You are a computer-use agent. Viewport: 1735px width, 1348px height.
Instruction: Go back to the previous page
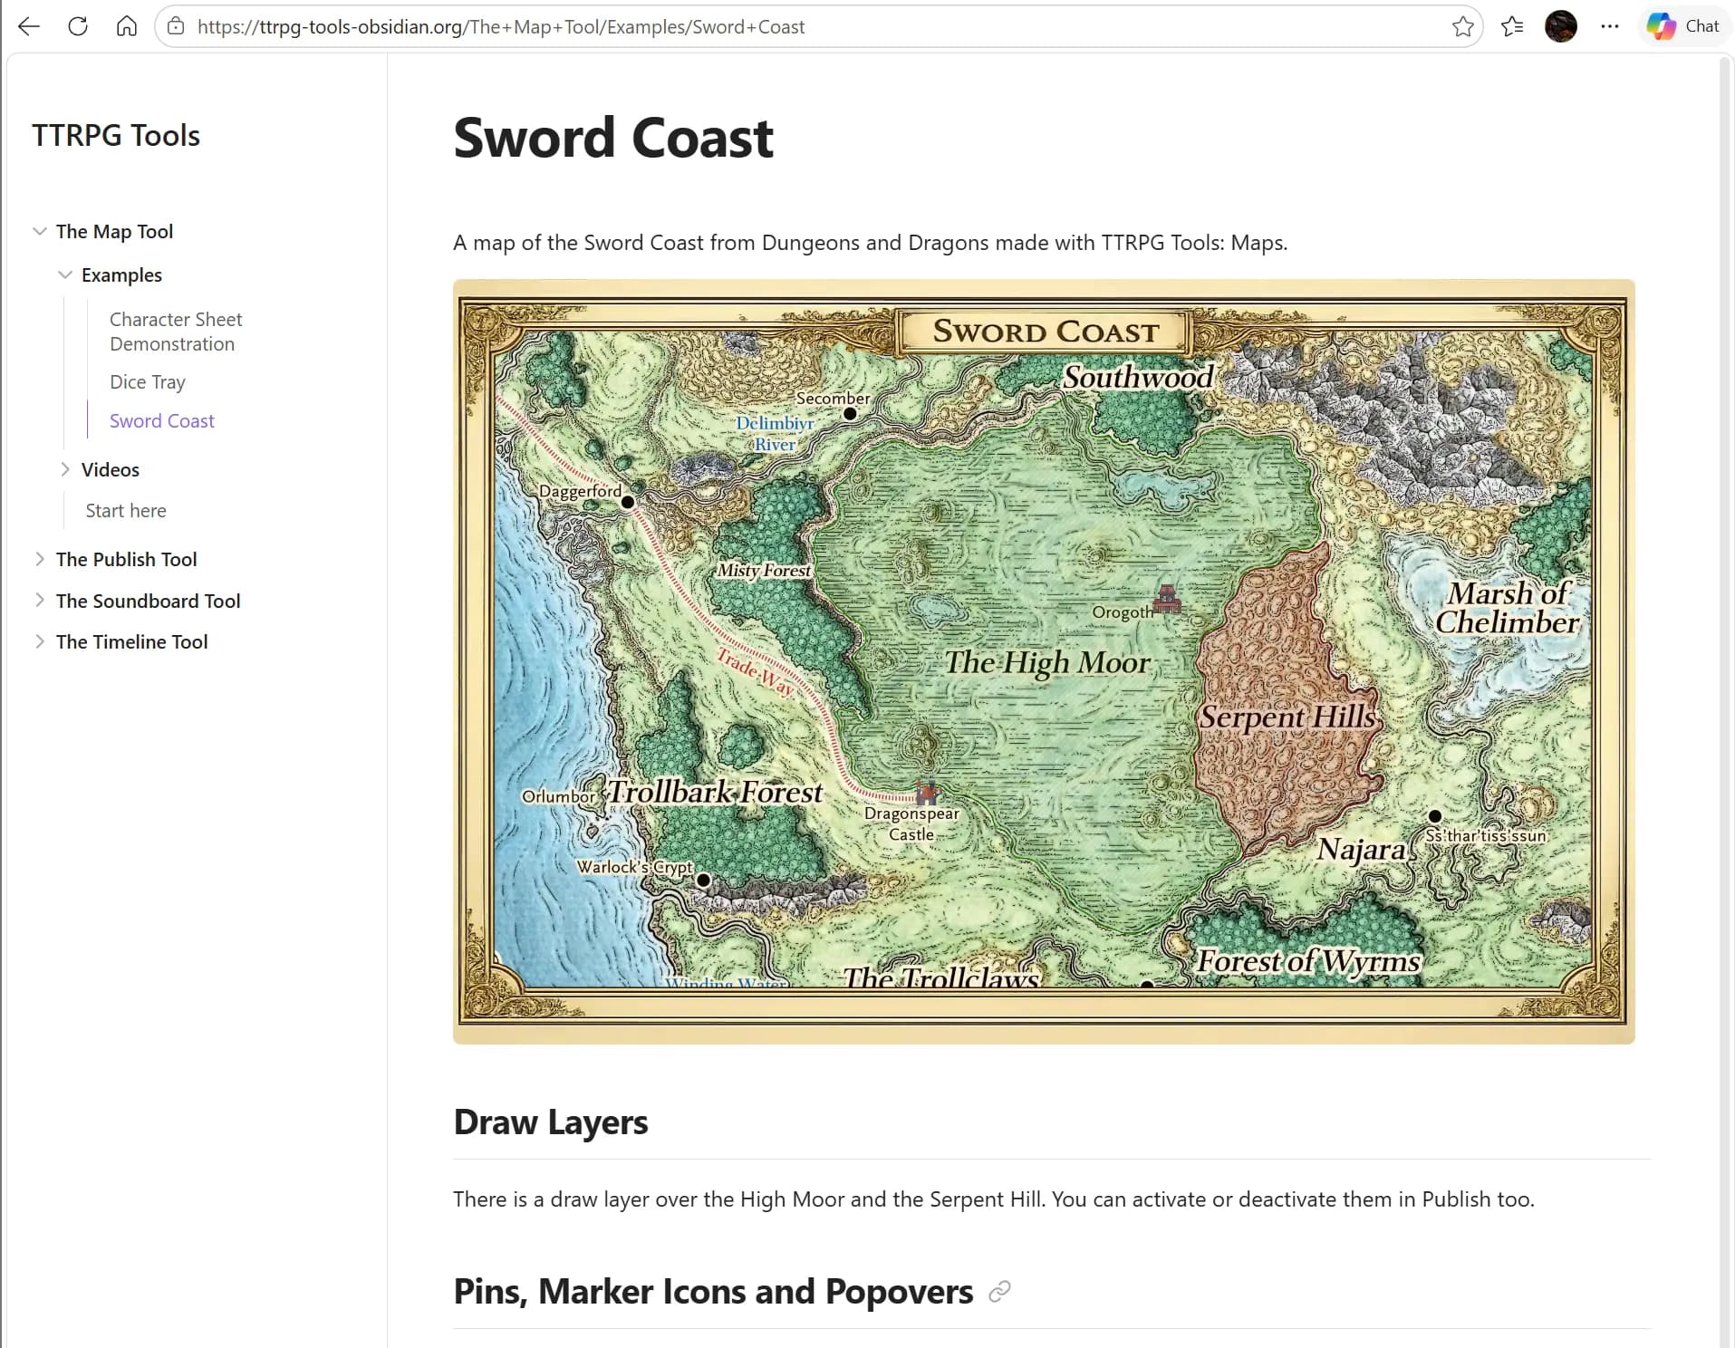(x=29, y=26)
